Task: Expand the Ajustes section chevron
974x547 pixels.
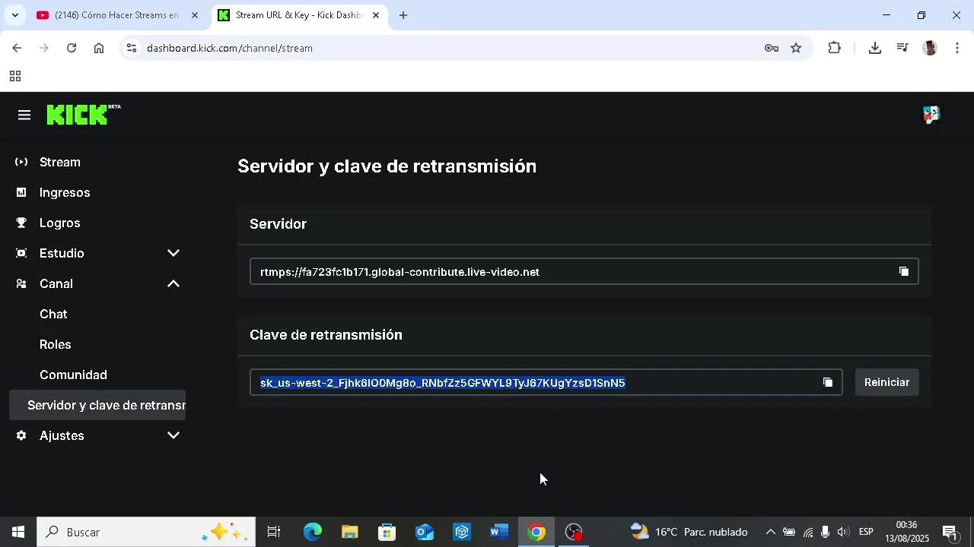Action: point(173,435)
